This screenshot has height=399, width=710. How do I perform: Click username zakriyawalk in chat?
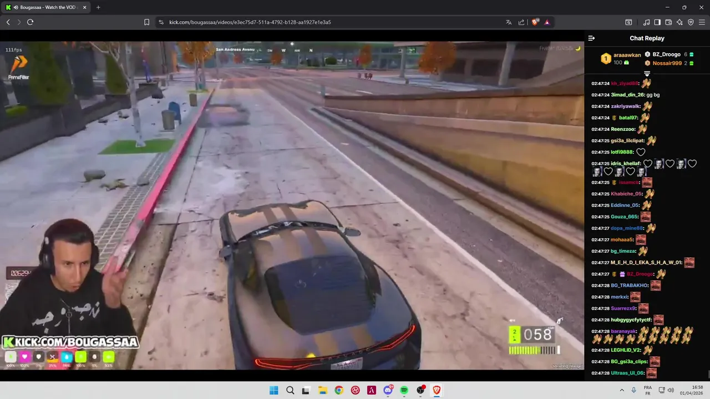pyautogui.click(x=626, y=106)
